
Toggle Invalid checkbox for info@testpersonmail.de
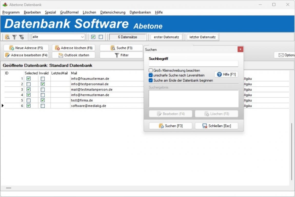[x=43, y=84]
